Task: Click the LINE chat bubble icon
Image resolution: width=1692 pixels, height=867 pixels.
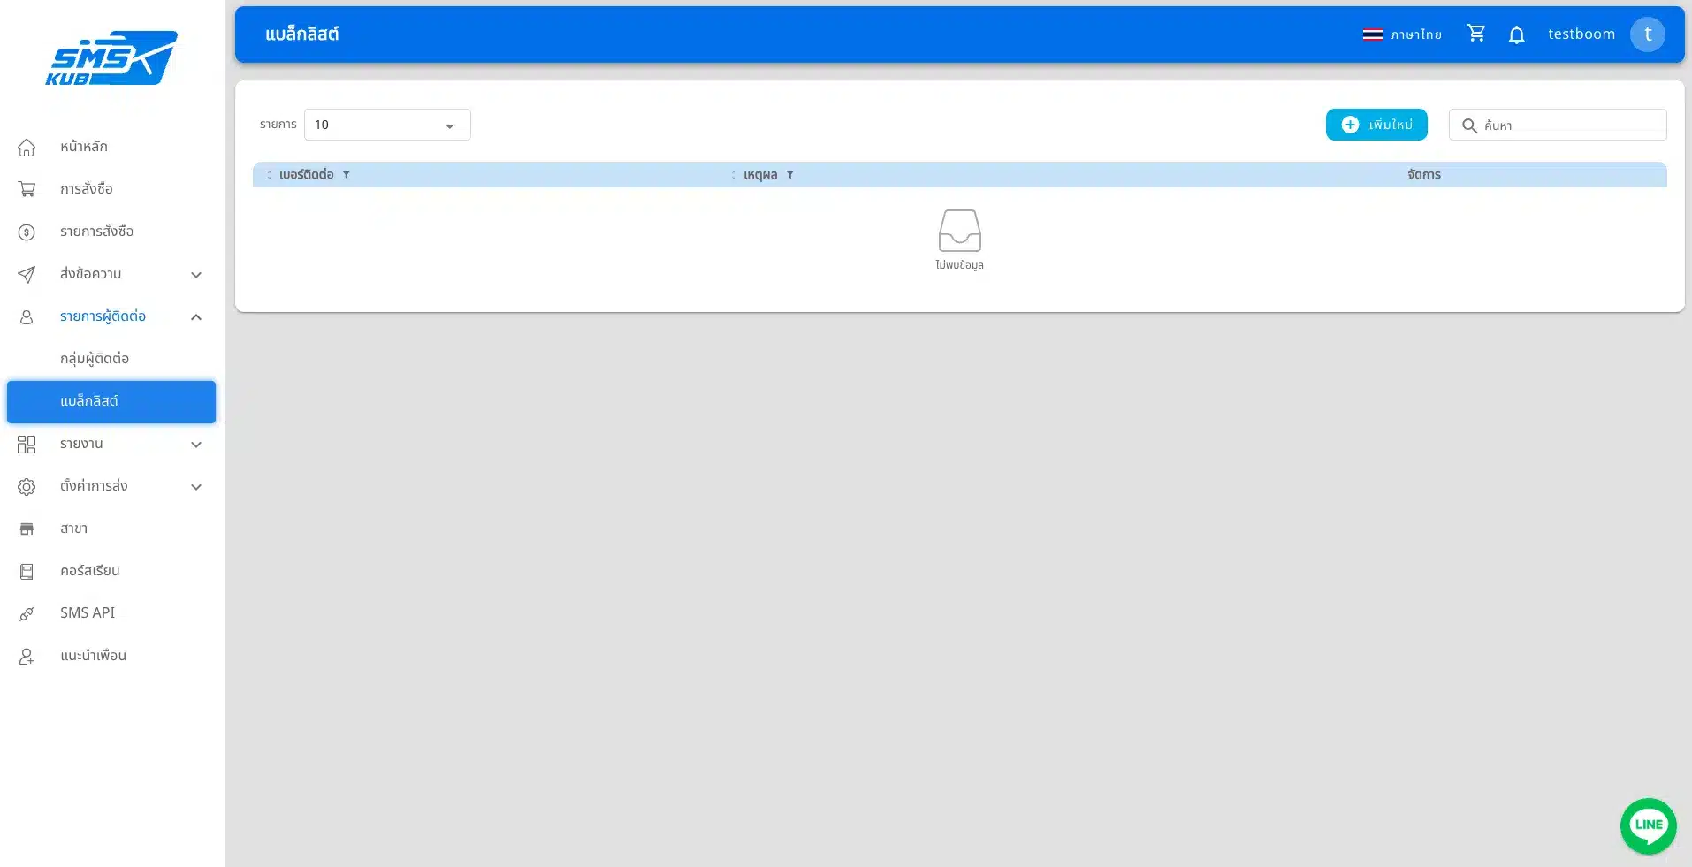Action: point(1648,825)
